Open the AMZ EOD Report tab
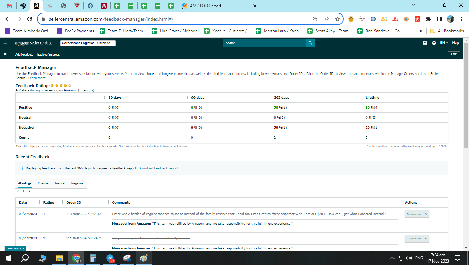469x265 pixels. [x=219, y=6]
